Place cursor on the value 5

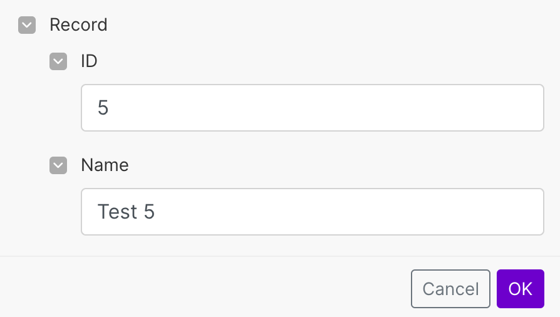[103, 108]
